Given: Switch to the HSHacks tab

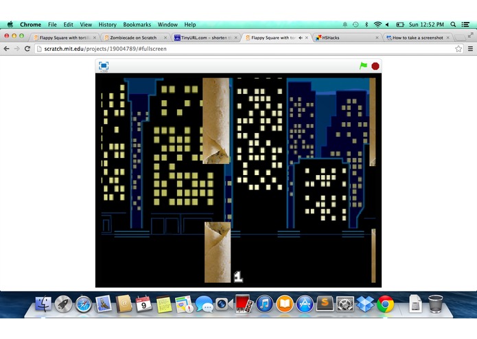Looking at the screenshot, I should tap(347, 38).
